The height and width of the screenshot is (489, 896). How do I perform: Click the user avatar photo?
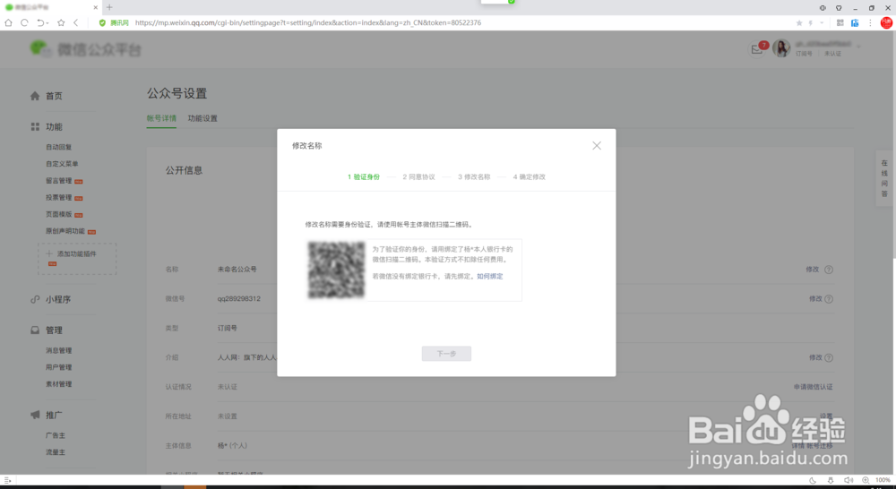pyautogui.click(x=781, y=48)
